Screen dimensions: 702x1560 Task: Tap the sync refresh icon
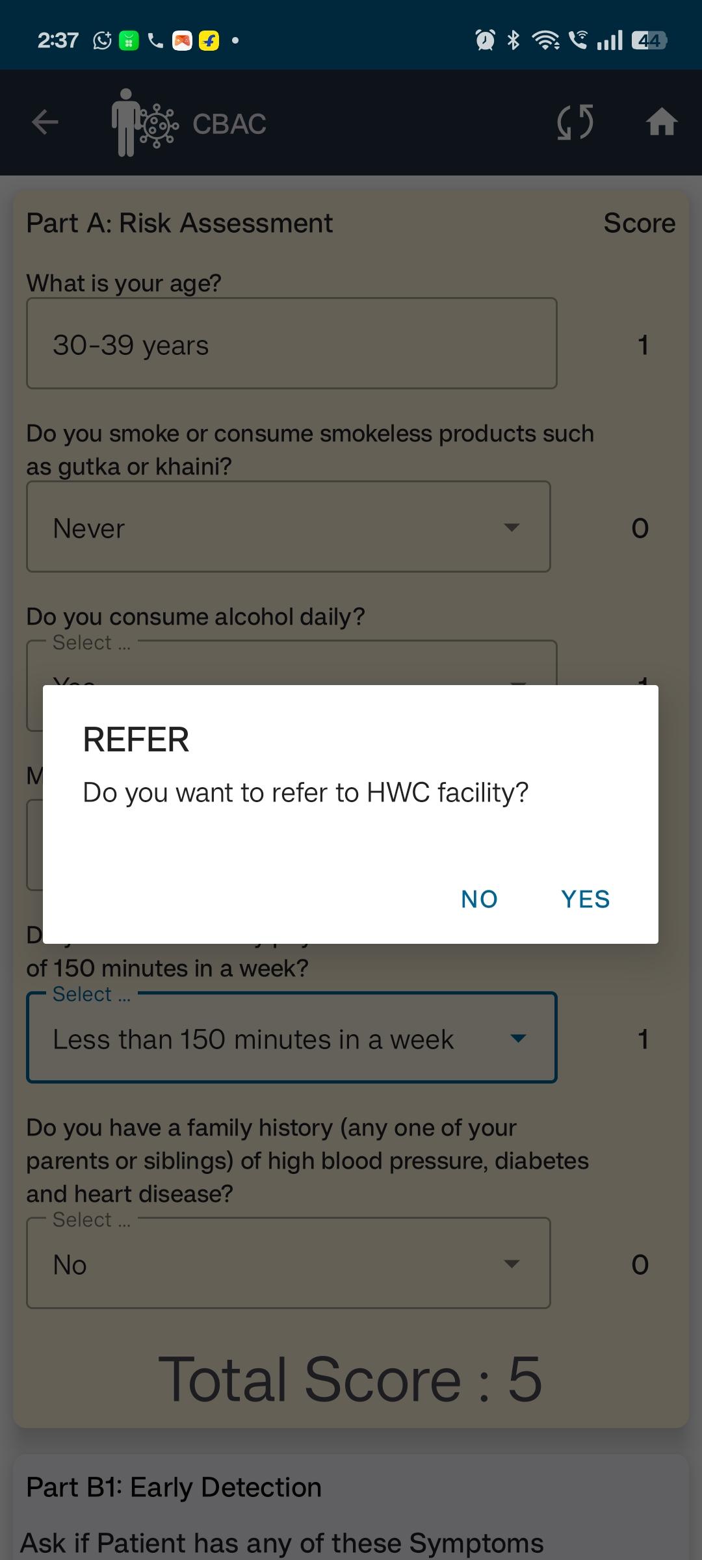tap(575, 122)
